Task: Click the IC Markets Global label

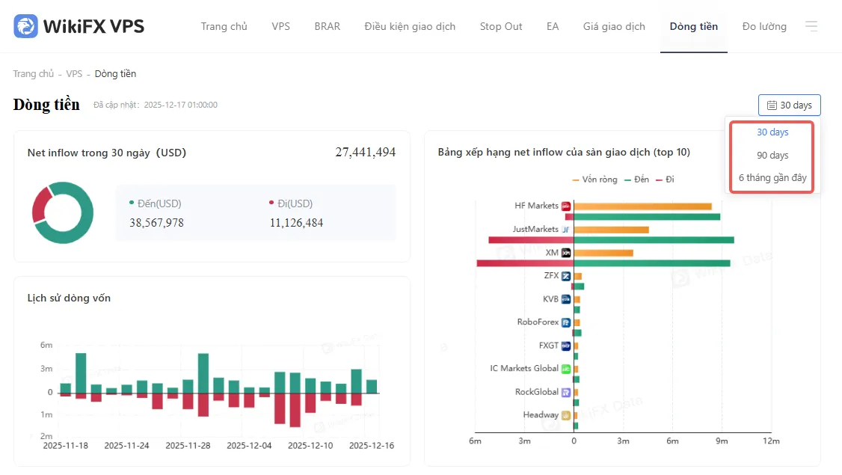Action: click(524, 368)
